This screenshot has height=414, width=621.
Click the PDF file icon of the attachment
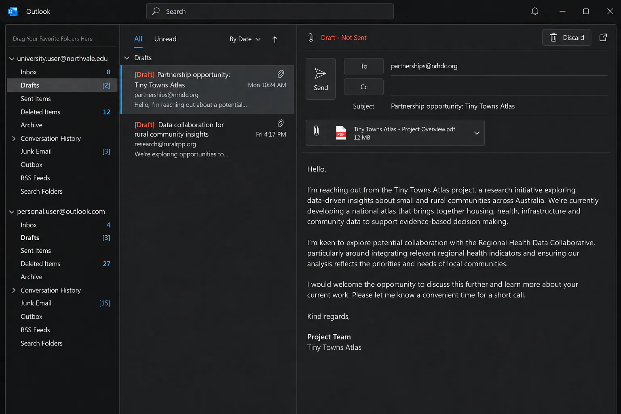click(x=341, y=133)
